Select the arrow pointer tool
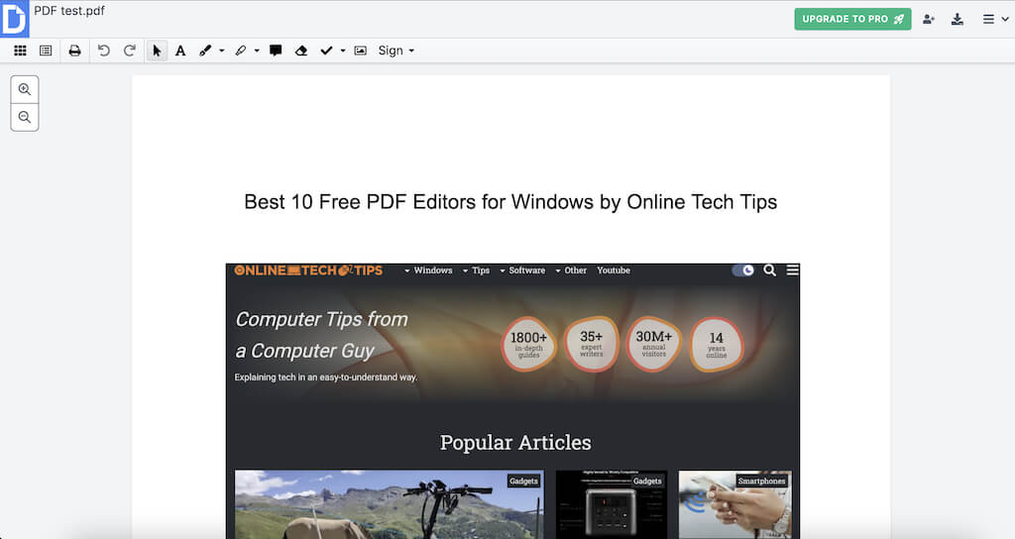 coord(156,51)
